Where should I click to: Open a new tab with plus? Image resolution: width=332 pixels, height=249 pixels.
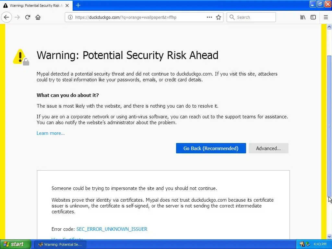coord(78,5)
